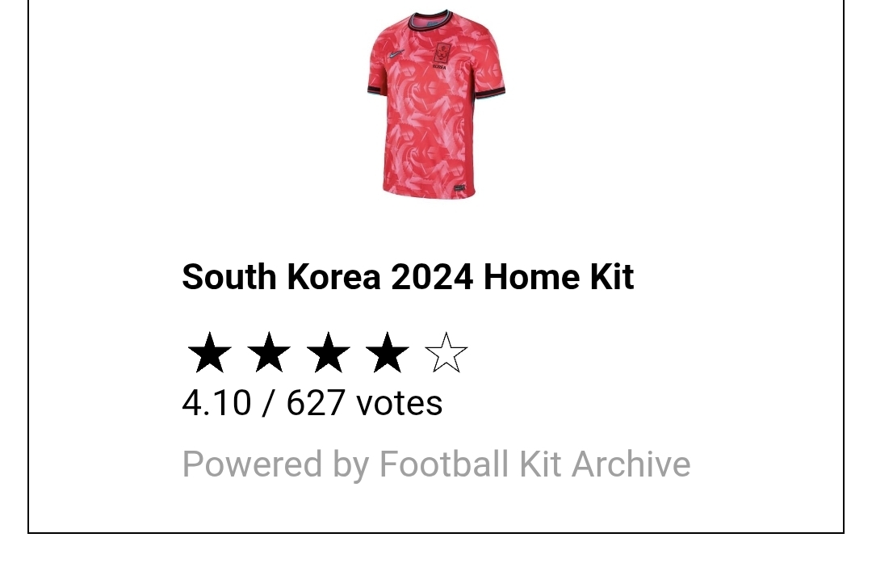Click the black jock tag at jersey hem
Screen dimensions: 872x588
tap(459, 188)
